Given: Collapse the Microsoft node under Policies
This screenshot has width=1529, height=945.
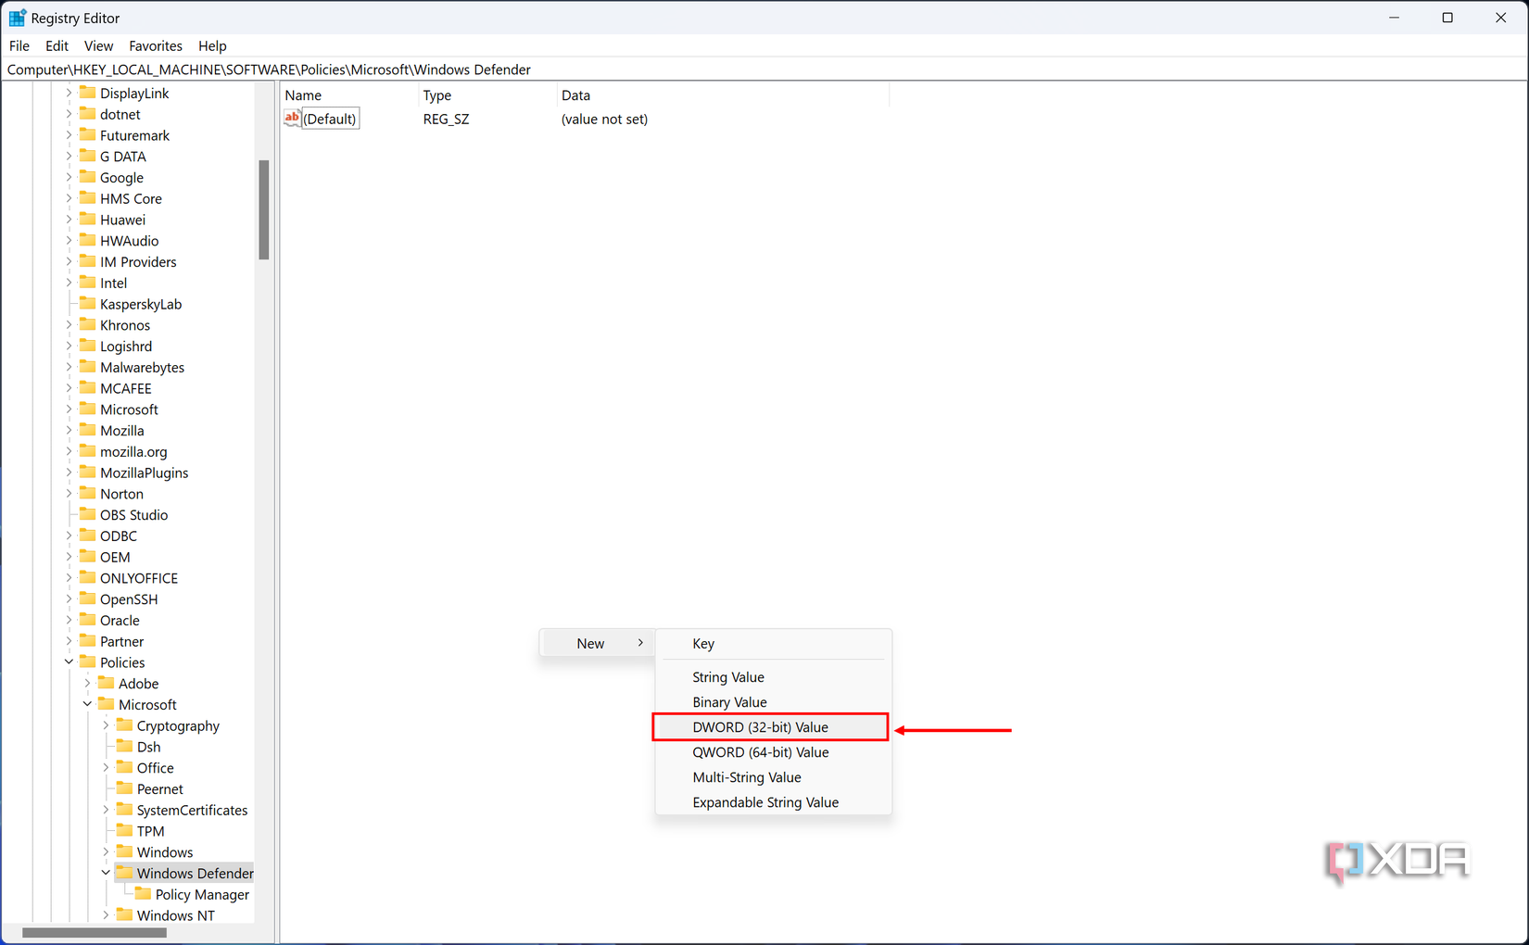Looking at the screenshot, I should [87, 704].
